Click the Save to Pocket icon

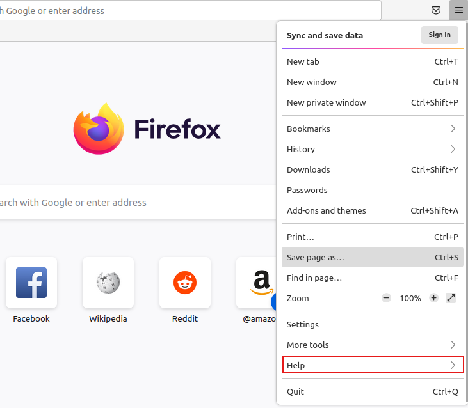436,10
